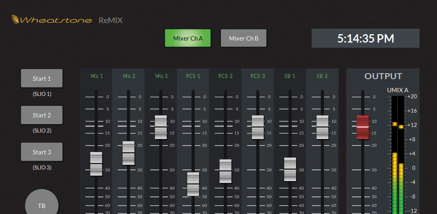
Task: Click the RCS-2 channel label
Action: pos(226,76)
